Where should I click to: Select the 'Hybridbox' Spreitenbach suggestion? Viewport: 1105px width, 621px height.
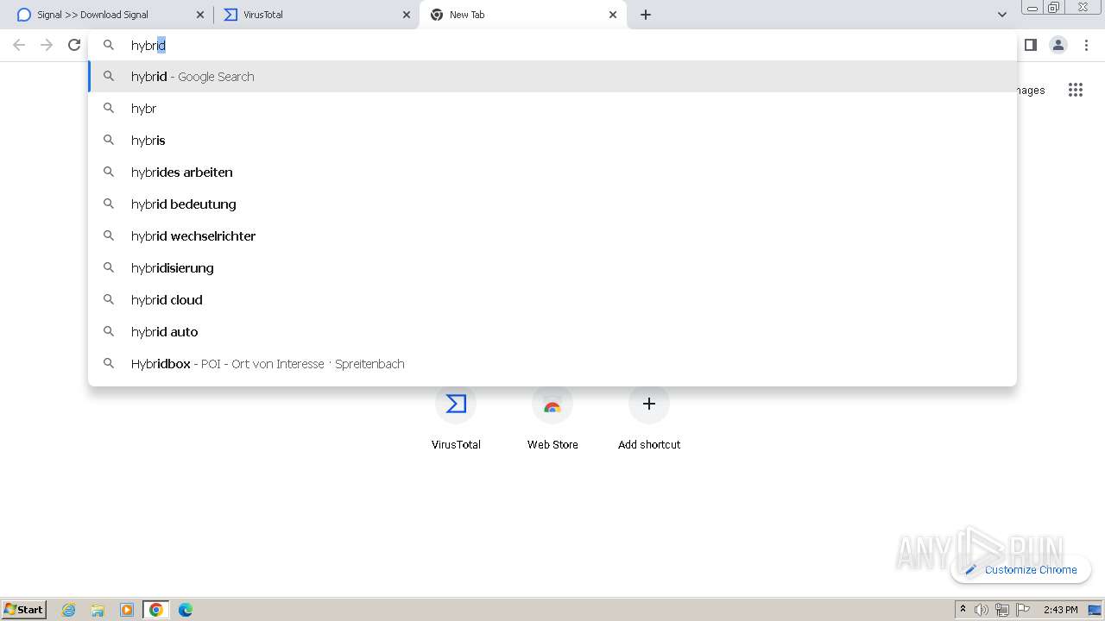point(552,364)
